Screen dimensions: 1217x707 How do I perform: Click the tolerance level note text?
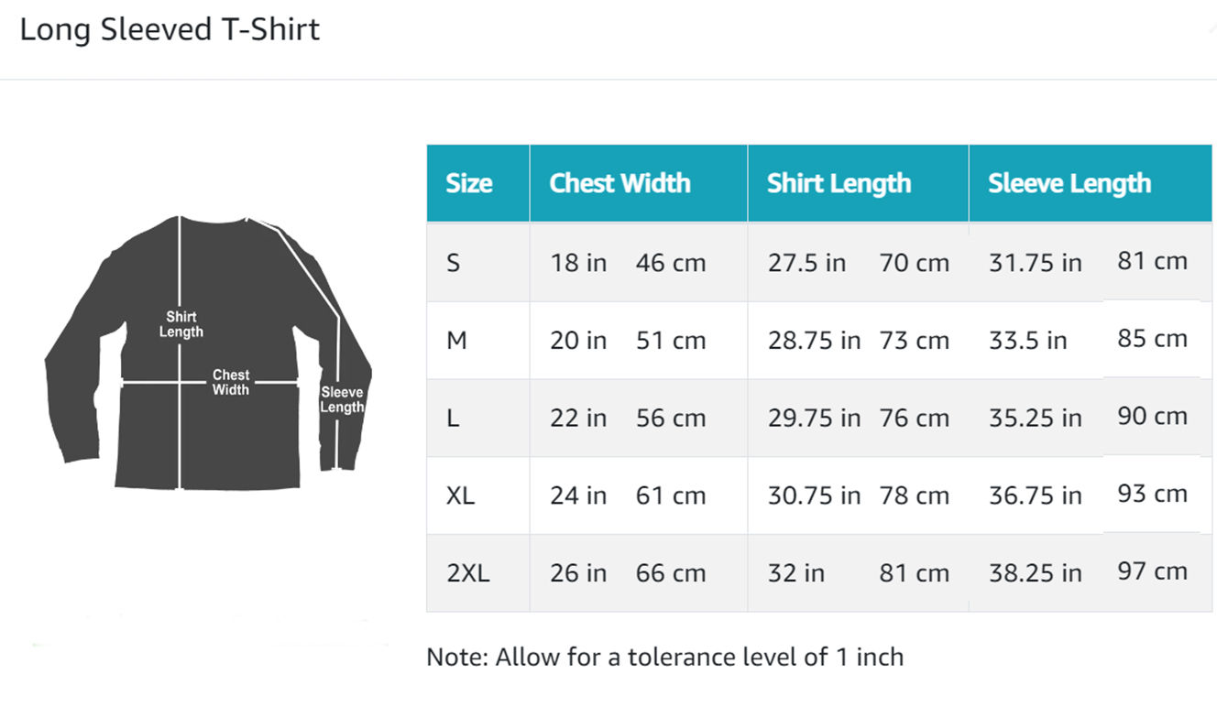tap(664, 657)
